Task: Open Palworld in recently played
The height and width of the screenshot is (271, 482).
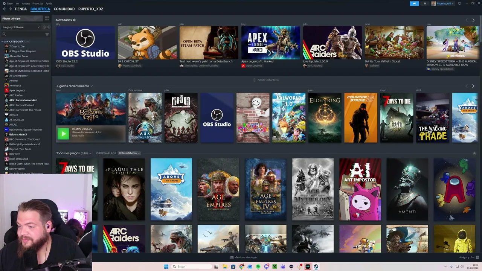Action: point(289,118)
